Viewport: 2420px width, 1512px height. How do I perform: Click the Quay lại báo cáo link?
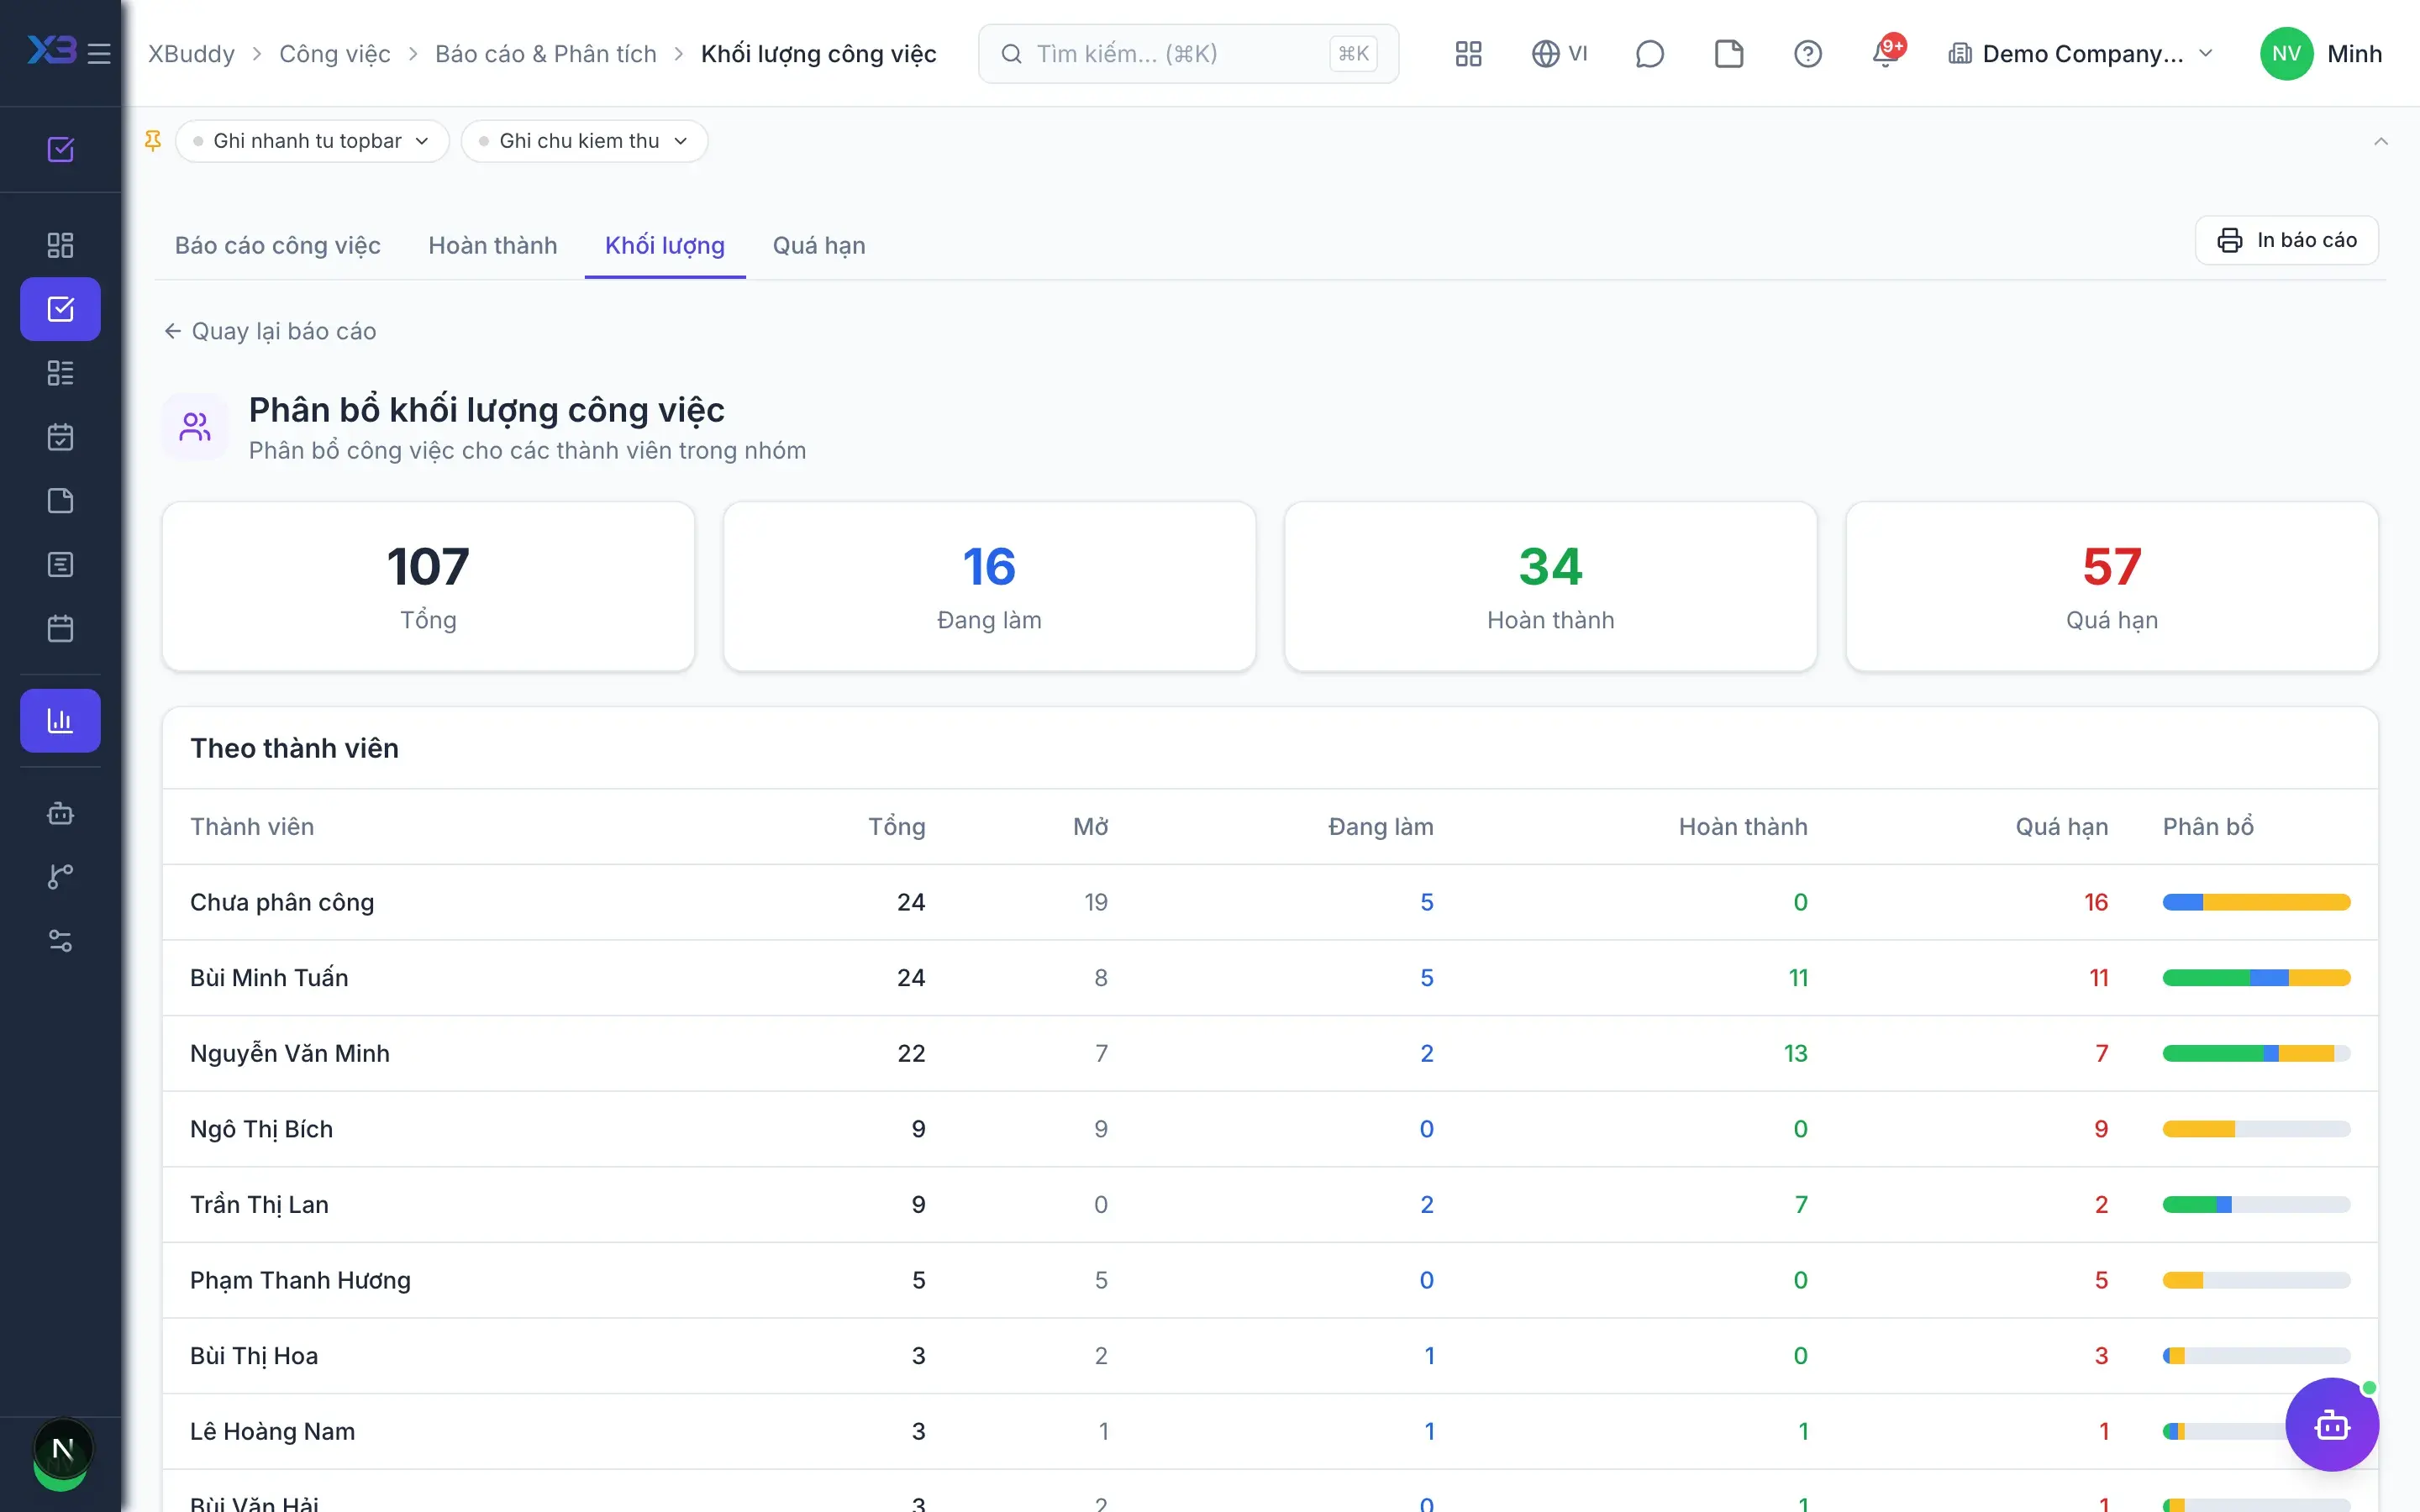click(x=270, y=331)
